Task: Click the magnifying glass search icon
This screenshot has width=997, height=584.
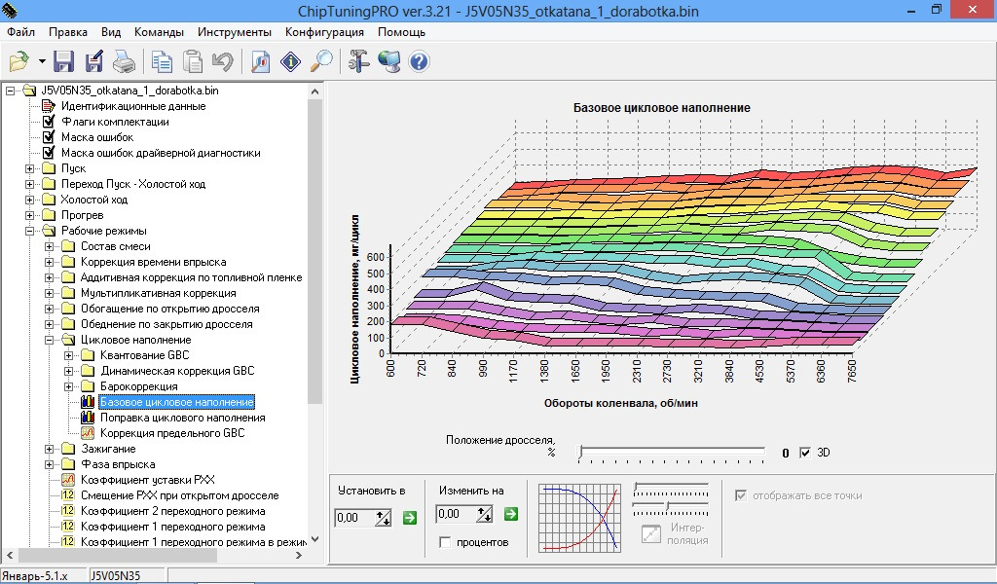Action: tap(320, 62)
